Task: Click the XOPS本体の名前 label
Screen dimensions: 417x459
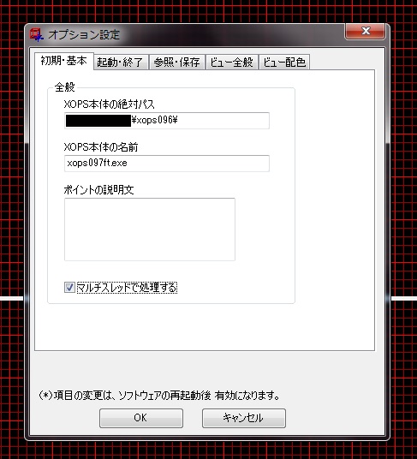Action: coord(101,147)
